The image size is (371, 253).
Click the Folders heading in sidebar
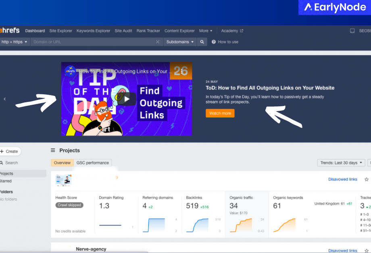tap(6, 192)
